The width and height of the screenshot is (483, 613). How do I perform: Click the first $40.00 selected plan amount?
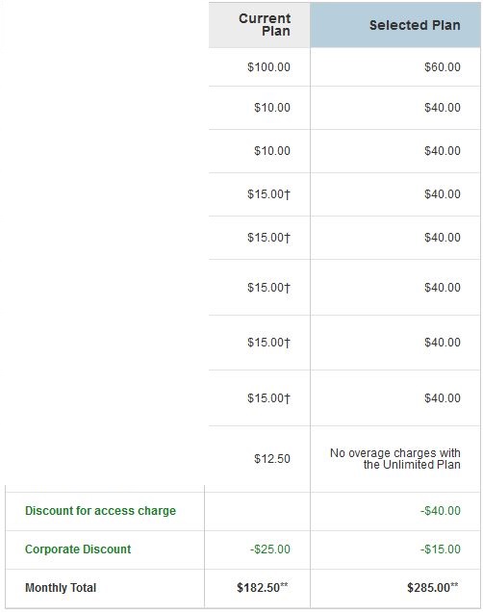coord(443,108)
